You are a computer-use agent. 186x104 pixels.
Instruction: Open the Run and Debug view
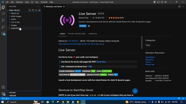tap(3, 27)
